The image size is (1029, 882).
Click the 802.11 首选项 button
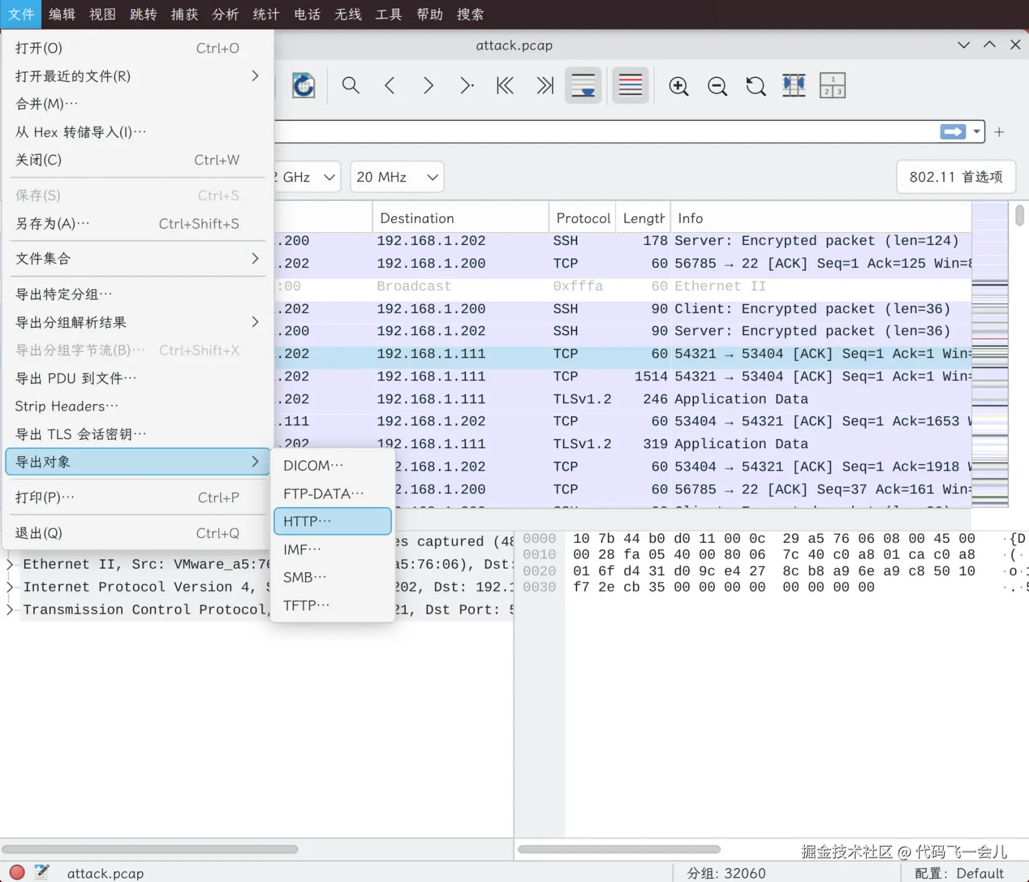956,177
